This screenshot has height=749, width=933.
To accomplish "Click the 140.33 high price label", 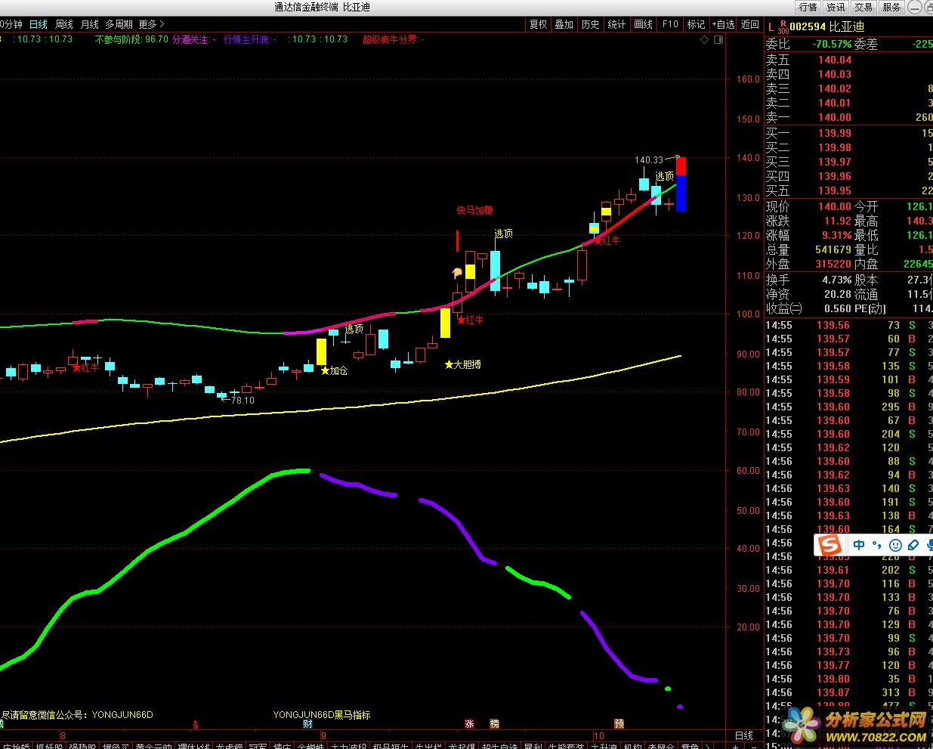I will coord(649,160).
